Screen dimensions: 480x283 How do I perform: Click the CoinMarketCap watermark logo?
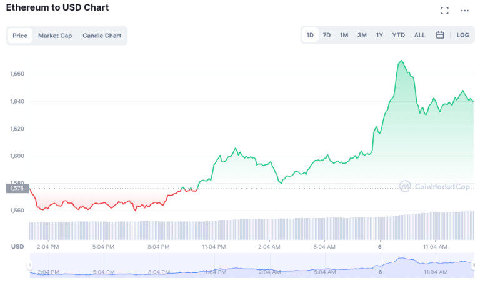(x=435, y=186)
